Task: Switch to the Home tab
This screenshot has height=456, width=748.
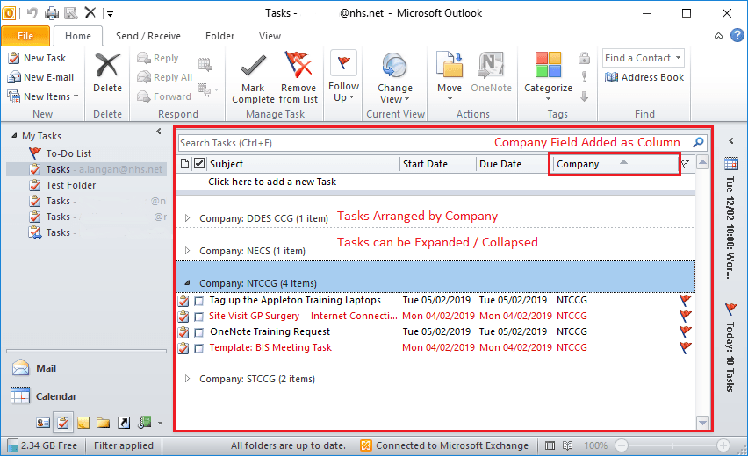Action: [x=78, y=36]
